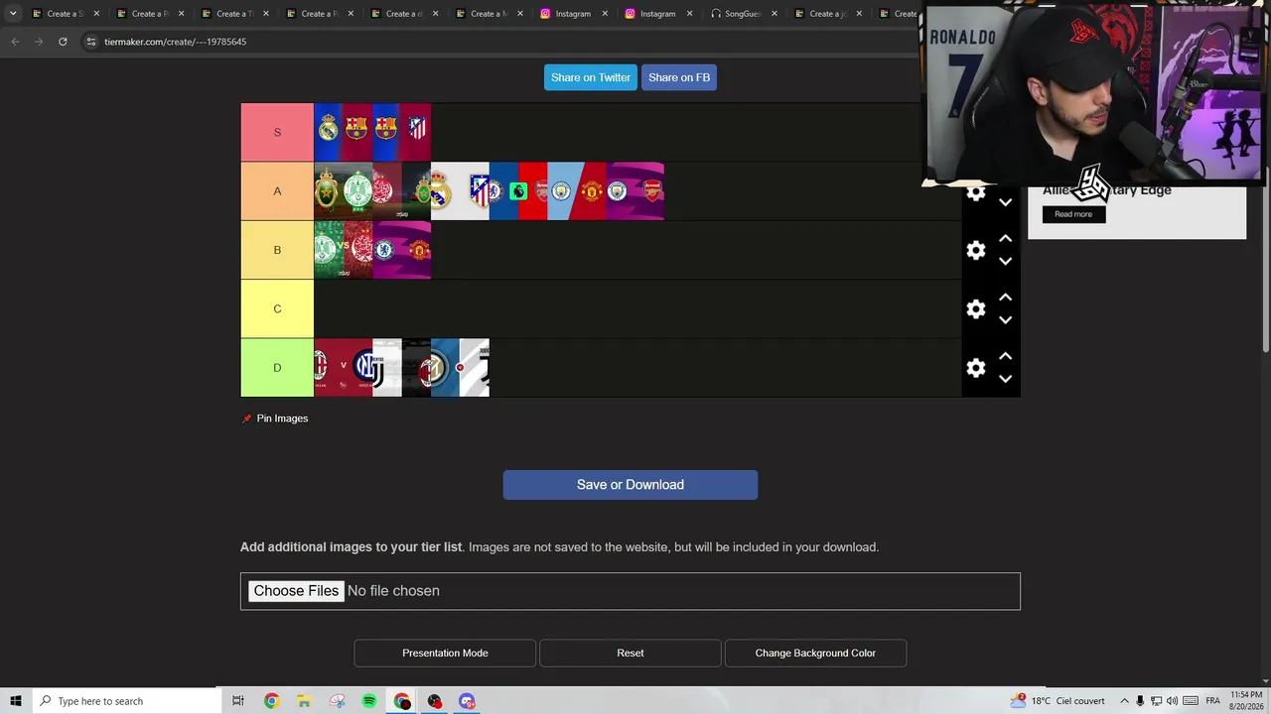The image size is (1271, 714).
Task: Open Presentation Mode
Action: [445, 654]
